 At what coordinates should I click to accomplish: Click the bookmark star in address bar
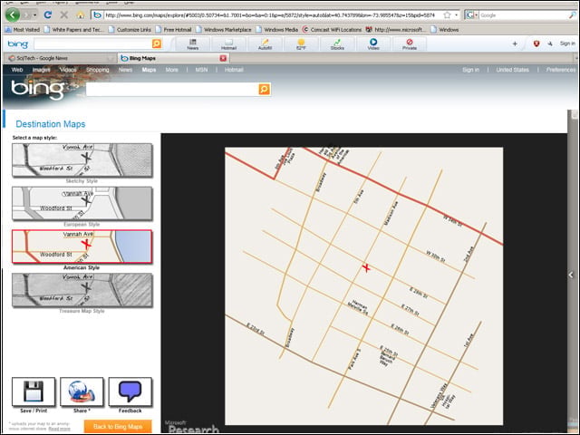[x=447, y=15]
